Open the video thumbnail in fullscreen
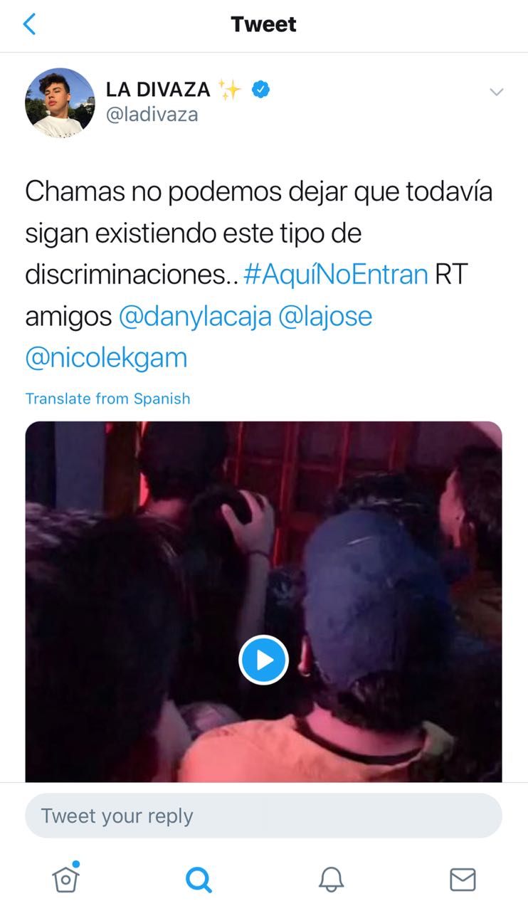This screenshot has width=528, height=911. click(264, 601)
